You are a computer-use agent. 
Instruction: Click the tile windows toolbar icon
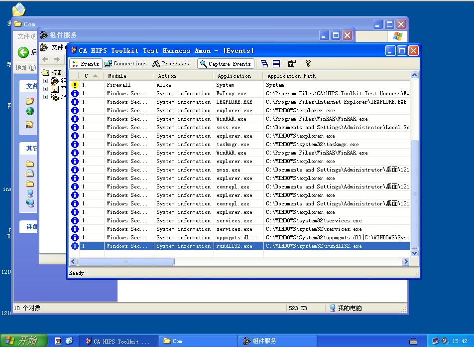pos(276,64)
